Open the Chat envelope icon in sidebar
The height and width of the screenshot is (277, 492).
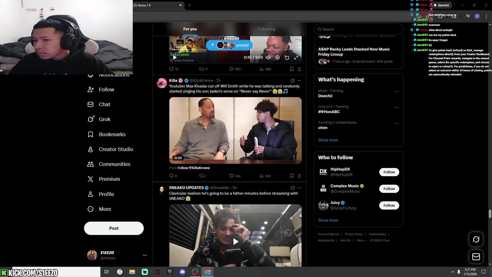point(90,104)
